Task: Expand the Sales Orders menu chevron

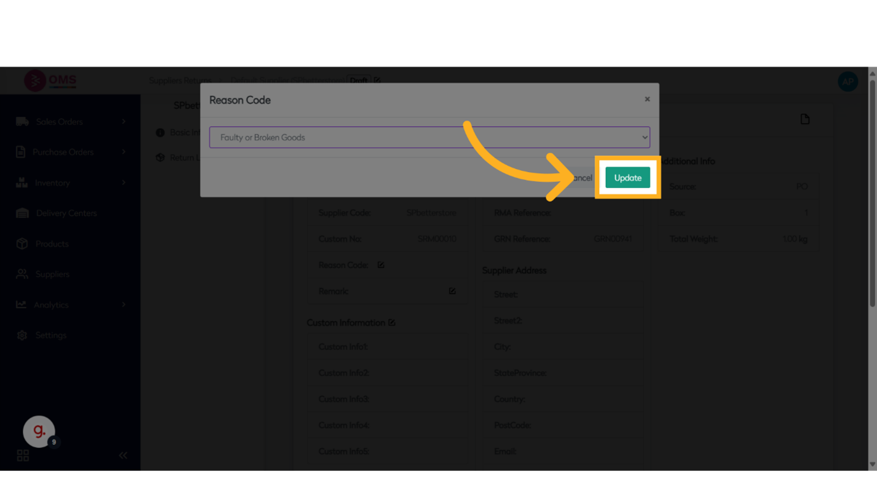Action: 124,122
